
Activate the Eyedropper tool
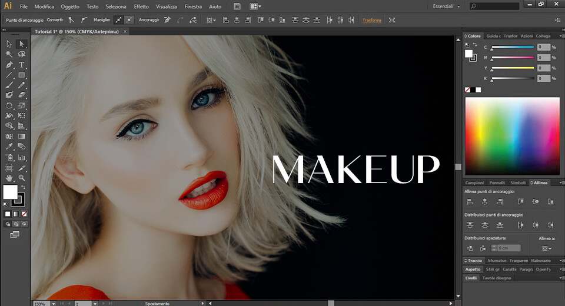9,147
